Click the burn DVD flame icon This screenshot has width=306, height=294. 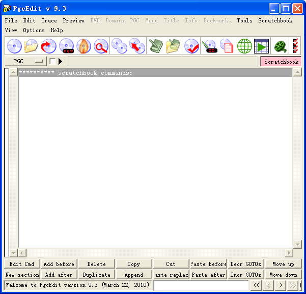84,46
